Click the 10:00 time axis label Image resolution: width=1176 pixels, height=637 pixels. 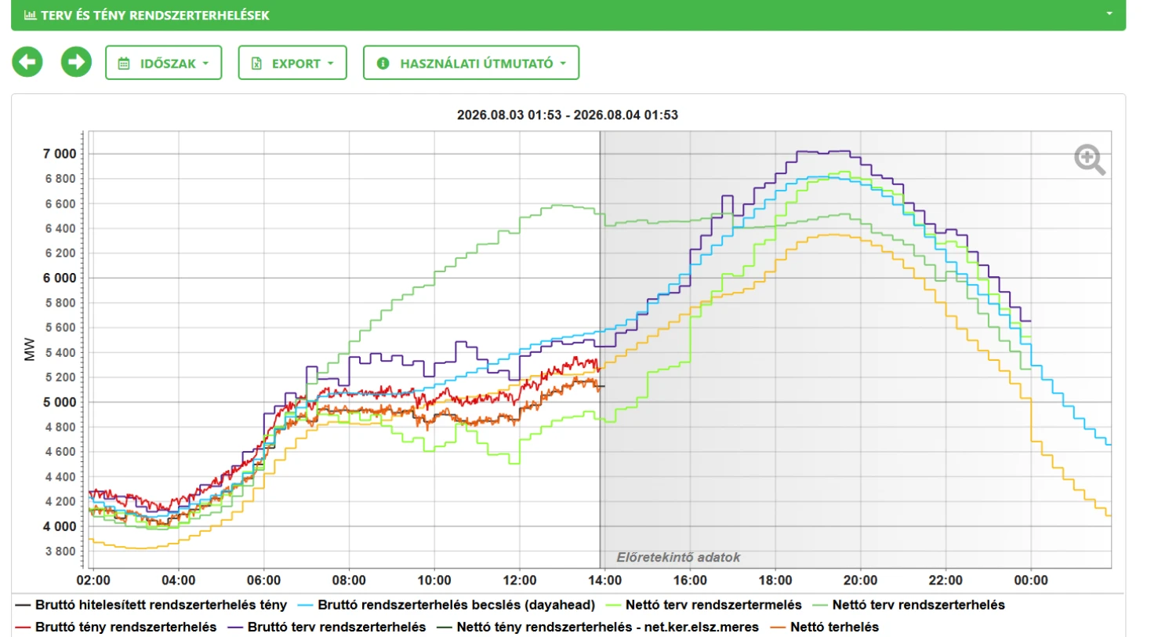[x=434, y=581]
